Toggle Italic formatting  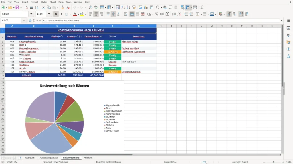coord(61,14)
